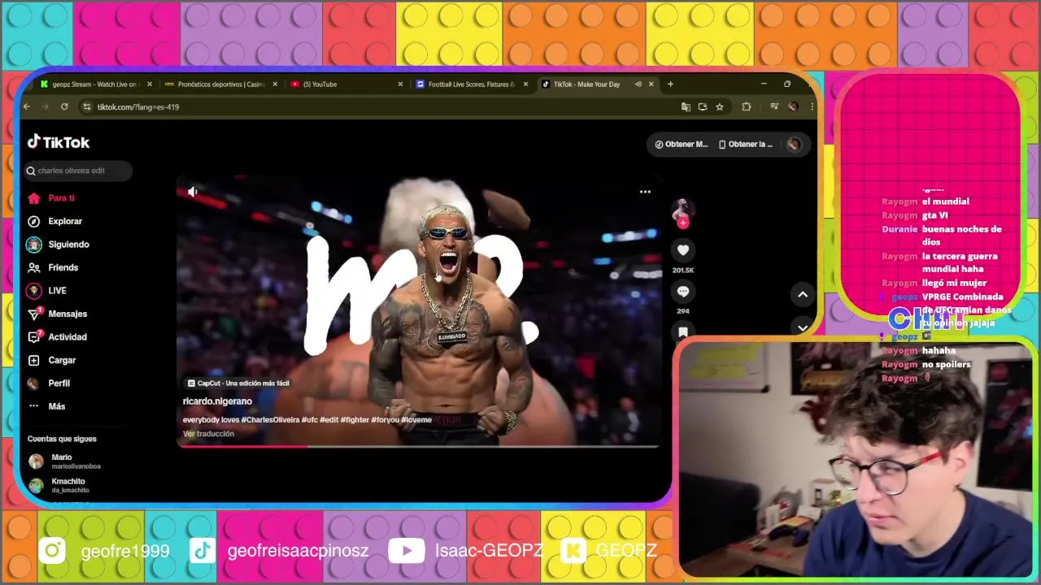Open browser extensions puzzle icon
Screen dimensions: 1041x585
747,106
